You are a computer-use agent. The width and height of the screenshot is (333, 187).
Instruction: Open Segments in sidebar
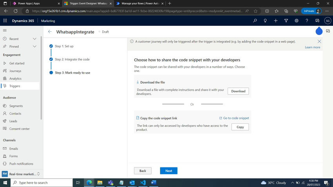coord(16,106)
